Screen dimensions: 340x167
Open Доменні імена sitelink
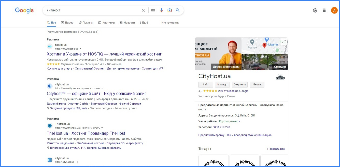[x=56, y=104]
